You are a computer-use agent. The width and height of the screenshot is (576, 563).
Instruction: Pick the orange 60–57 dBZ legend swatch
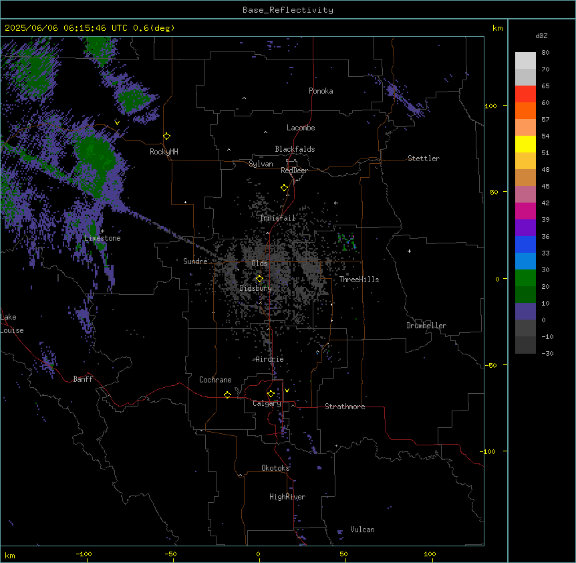click(525, 110)
